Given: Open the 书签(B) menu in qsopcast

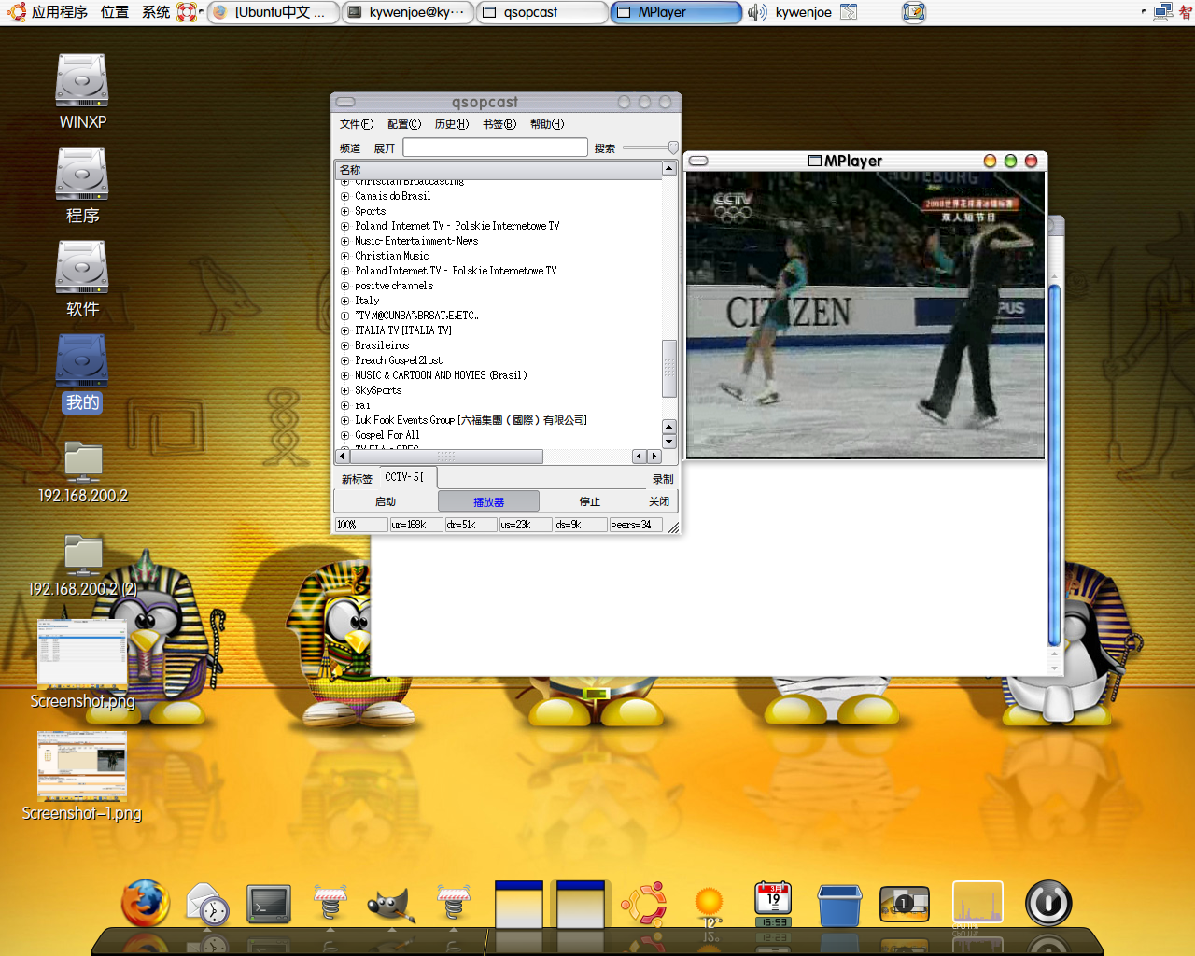Looking at the screenshot, I should pyautogui.click(x=499, y=124).
